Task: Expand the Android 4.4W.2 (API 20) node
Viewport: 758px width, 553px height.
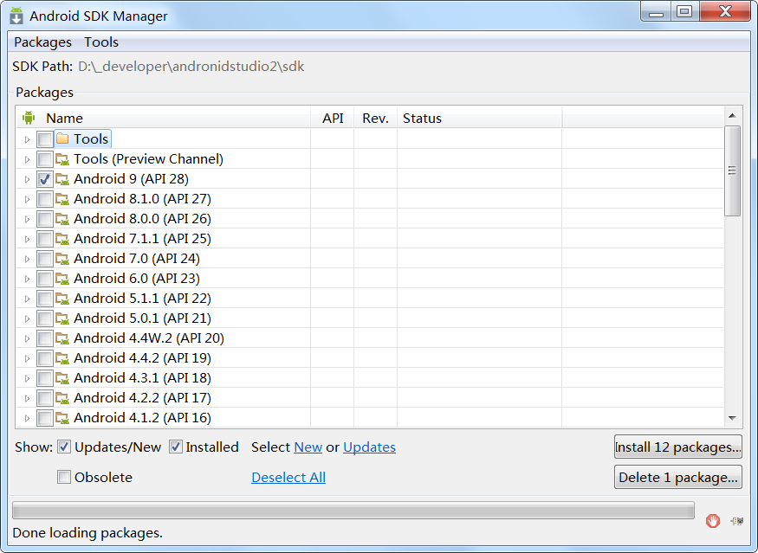Action: (27, 338)
